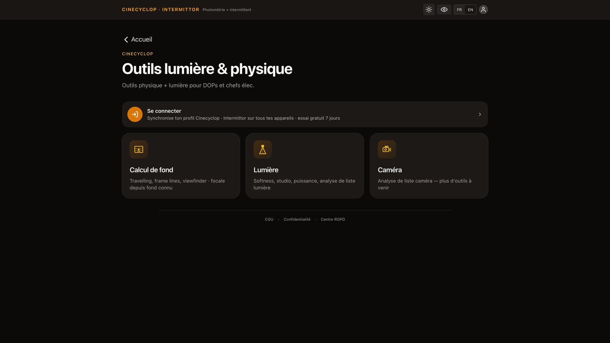Screen dimensions: 610x343
Task: Open the CGU footer link
Action: [269, 219]
